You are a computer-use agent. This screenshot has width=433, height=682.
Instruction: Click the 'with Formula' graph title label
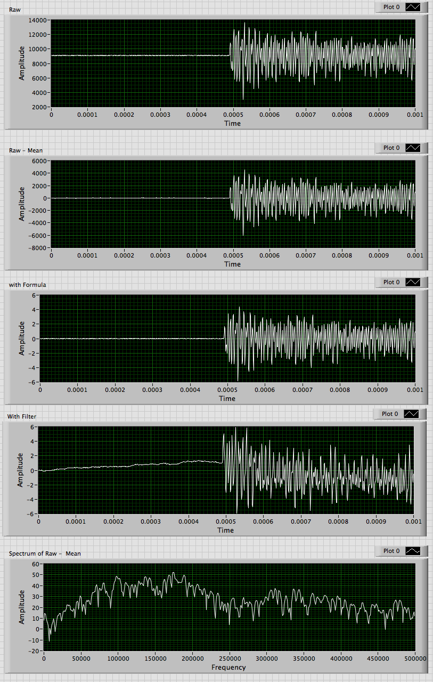pyautogui.click(x=28, y=285)
